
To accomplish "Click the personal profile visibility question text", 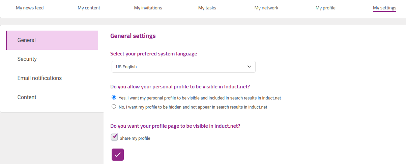I will pos(180,86).
